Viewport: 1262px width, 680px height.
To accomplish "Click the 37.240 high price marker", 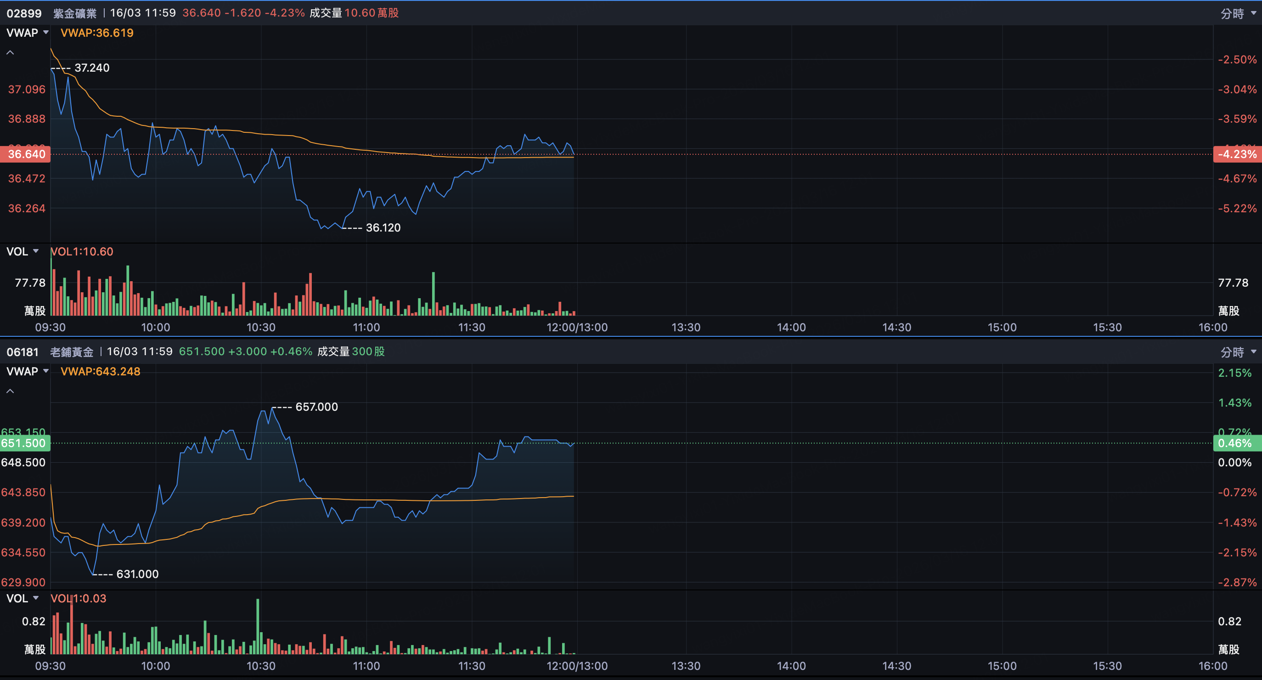I will (x=91, y=68).
